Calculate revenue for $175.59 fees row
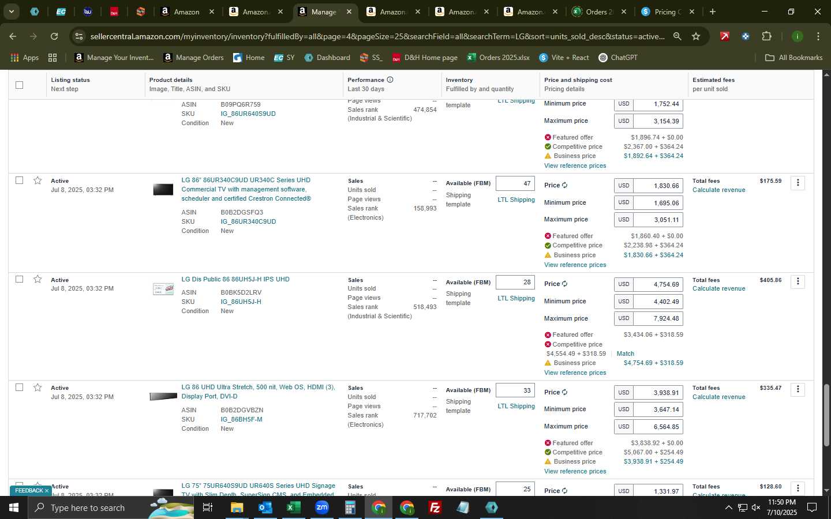This screenshot has width=831, height=519. point(718,190)
